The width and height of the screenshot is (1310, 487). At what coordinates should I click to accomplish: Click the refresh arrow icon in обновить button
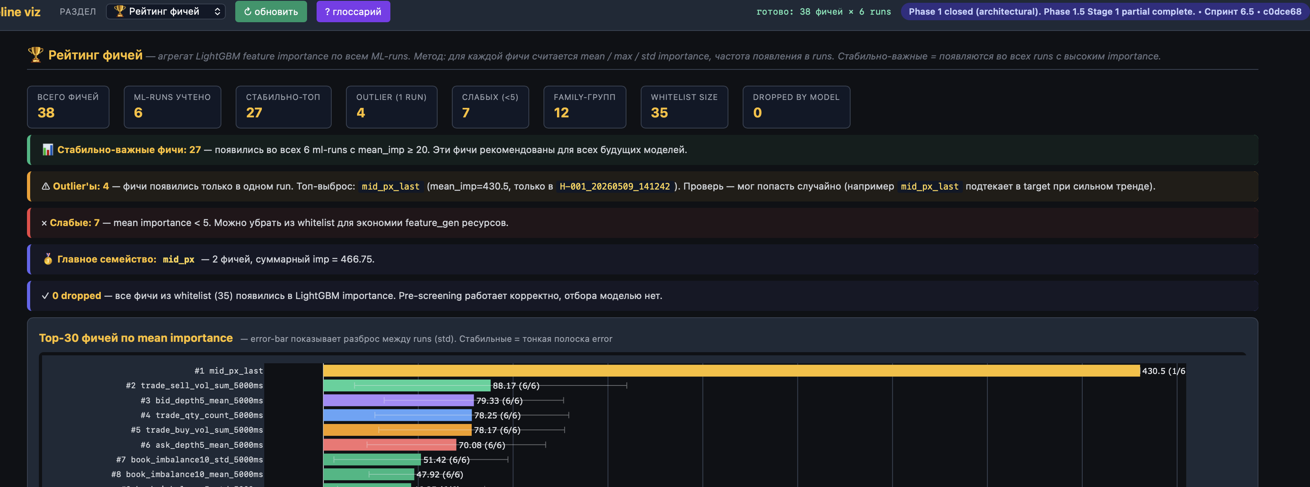(x=248, y=12)
